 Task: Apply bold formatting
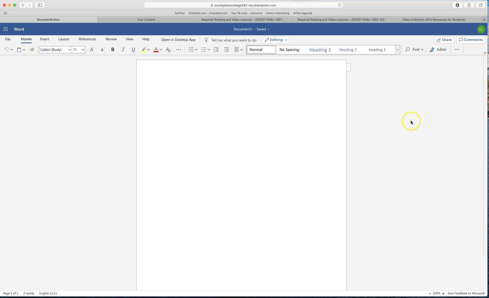113,49
